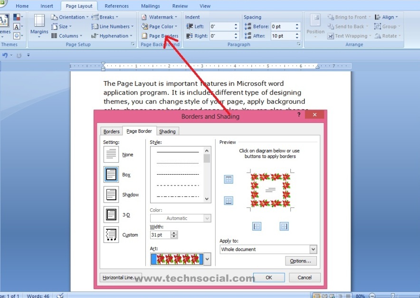Image resolution: width=420 pixels, height=298 pixels.
Task: Click the Horizontal Line button
Action: pyautogui.click(x=121, y=277)
